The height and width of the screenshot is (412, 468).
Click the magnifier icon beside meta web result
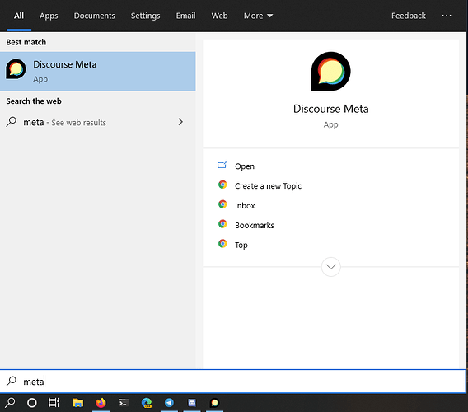tap(12, 122)
